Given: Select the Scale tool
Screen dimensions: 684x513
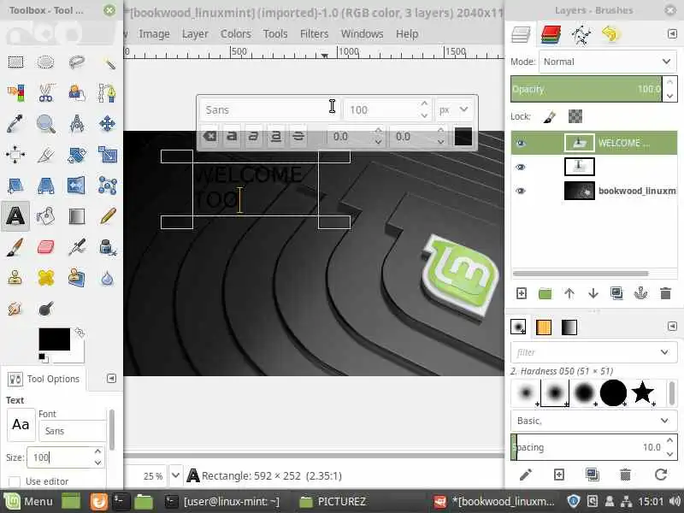Looking at the screenshot, I should [108, 155].
